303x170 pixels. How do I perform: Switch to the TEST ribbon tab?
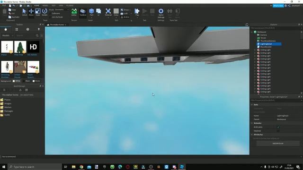point(53,6)
